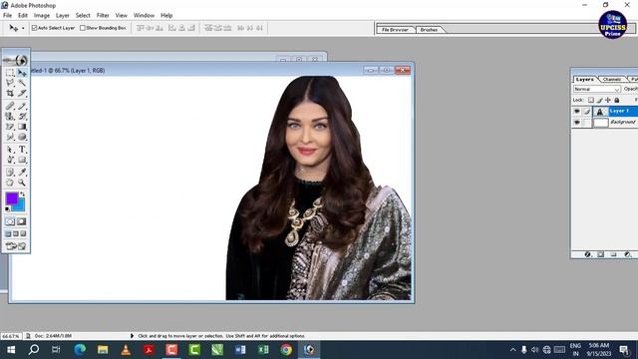Screen dimensions: 638x359
Task: Switch to the Channels tab
Action: tap(611, 79)
